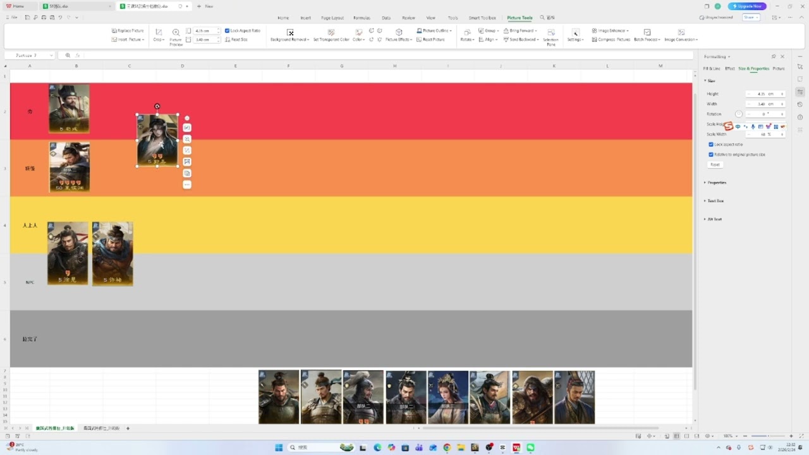The width and height of the screenshot is (809, 455).
Task: Toggle Lock Aspect Ratio in ribbon
Action: click(x=242, y=30)
